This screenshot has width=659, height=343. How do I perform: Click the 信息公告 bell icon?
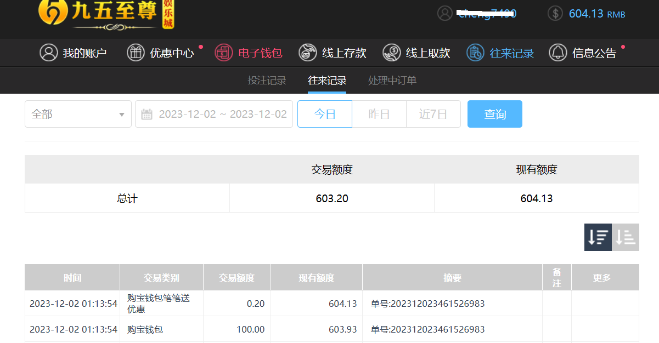(x=558, y=53)
